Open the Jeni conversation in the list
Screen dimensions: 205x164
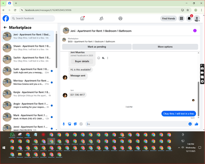28,36
